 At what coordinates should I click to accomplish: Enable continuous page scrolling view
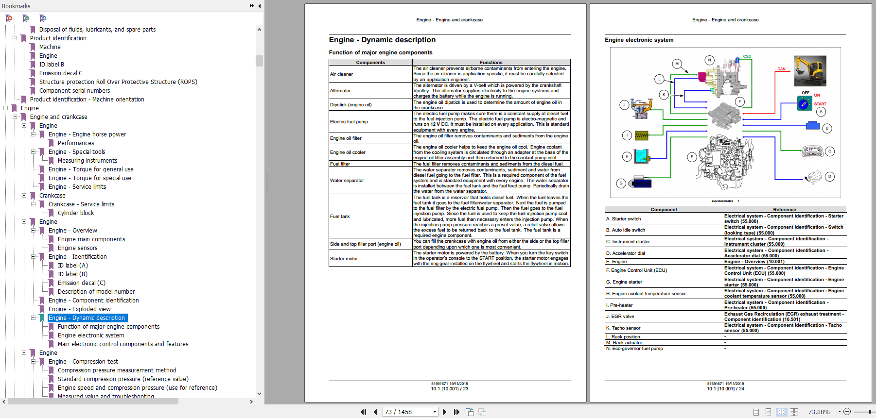click(x=768, y=412)
